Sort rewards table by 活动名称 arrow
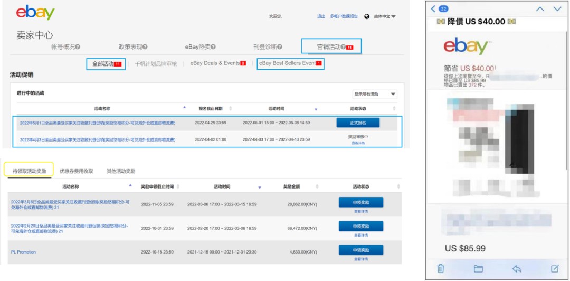The height and width of the screenshot is (281, 570). point(130,185)
